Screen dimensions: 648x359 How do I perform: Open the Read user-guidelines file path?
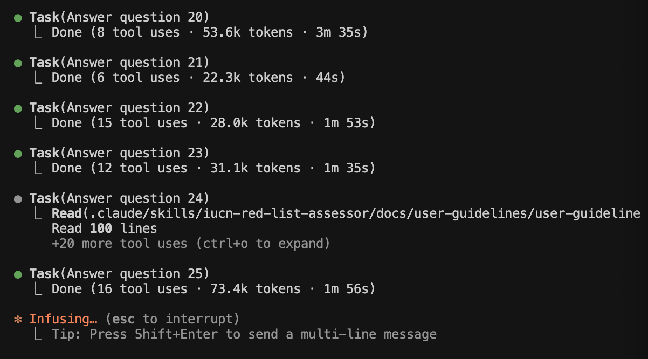345,213
